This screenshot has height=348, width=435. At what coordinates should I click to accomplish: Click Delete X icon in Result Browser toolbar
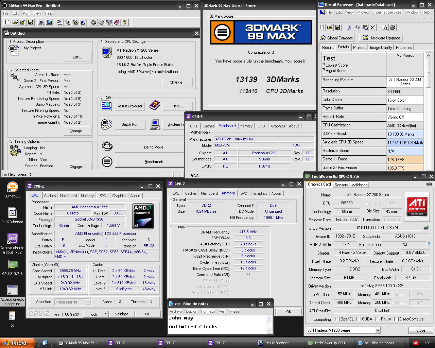point(373,27)
